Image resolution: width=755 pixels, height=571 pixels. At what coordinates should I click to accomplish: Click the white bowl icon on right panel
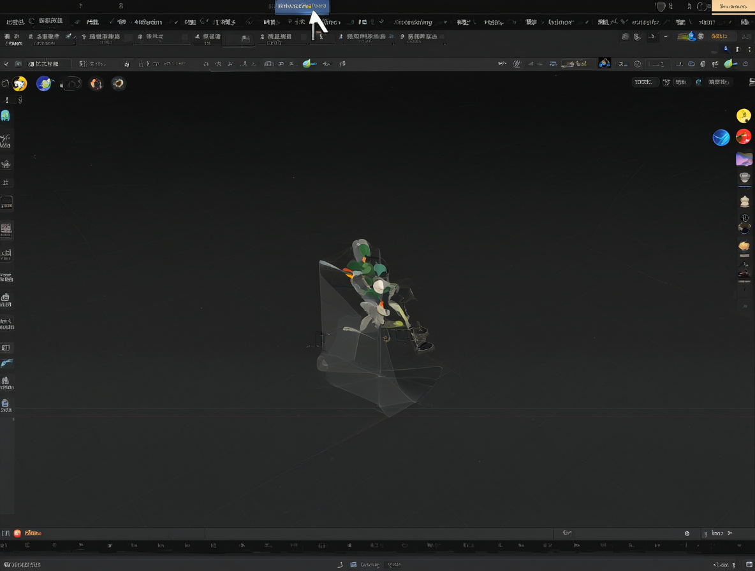coord(744,178)
